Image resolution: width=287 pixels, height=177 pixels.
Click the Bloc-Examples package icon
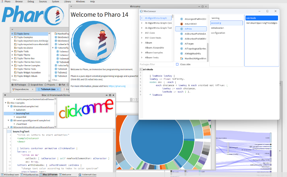point(8,103)
